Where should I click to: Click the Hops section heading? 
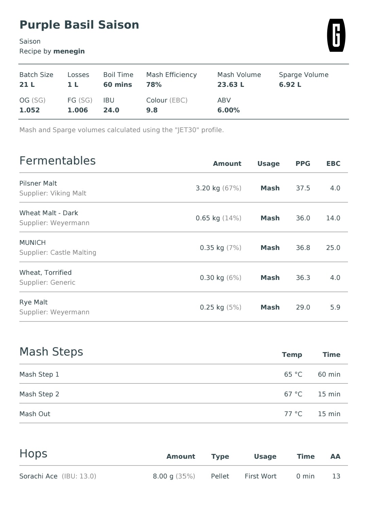coord(33,454)
